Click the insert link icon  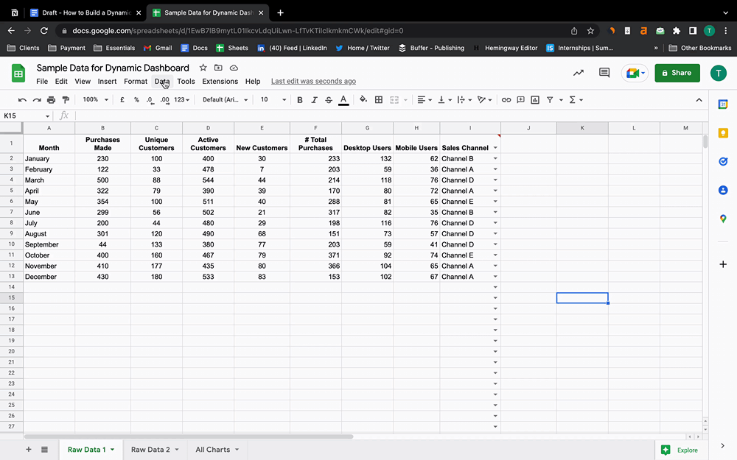click(506, 99)
